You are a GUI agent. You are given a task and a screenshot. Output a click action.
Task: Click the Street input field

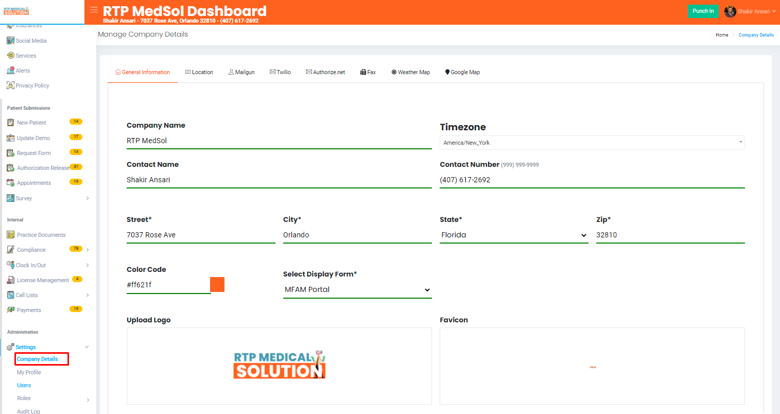point(201,235)
